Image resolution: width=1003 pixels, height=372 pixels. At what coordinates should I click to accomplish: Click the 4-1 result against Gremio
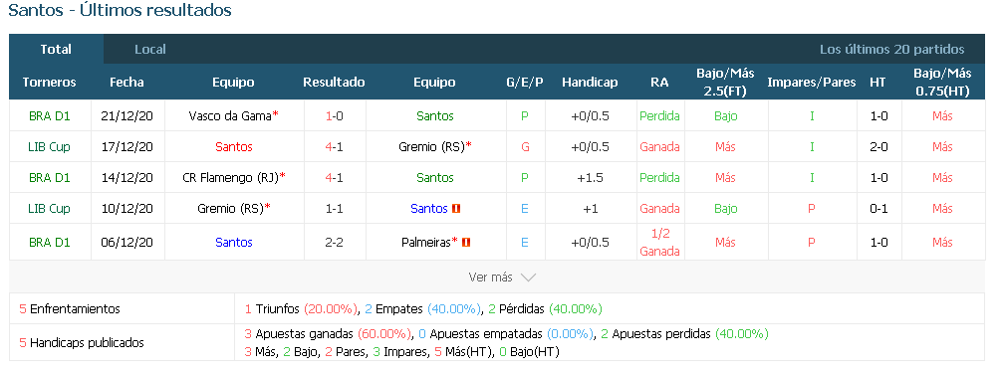click(x=334, y=147)
